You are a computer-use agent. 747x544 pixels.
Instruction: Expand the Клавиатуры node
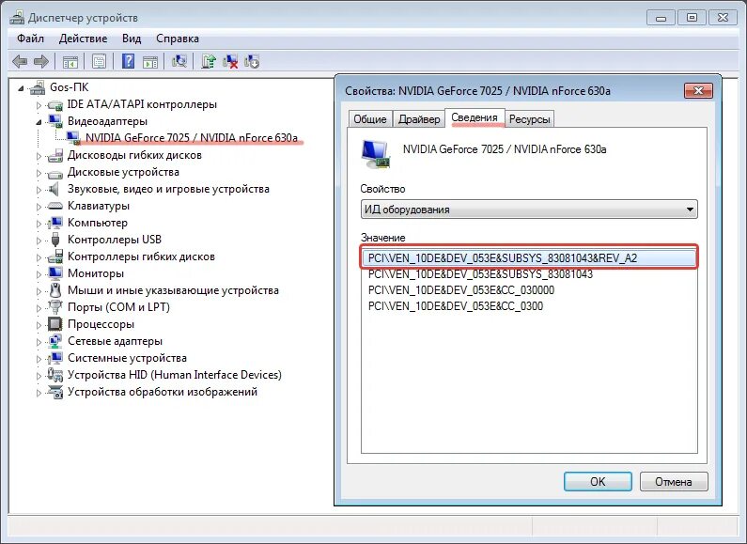pyautogui.click(x=39, y=207)
